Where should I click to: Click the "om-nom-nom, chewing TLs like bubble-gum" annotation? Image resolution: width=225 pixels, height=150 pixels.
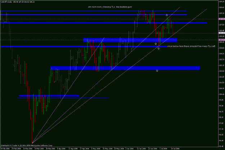110,7
